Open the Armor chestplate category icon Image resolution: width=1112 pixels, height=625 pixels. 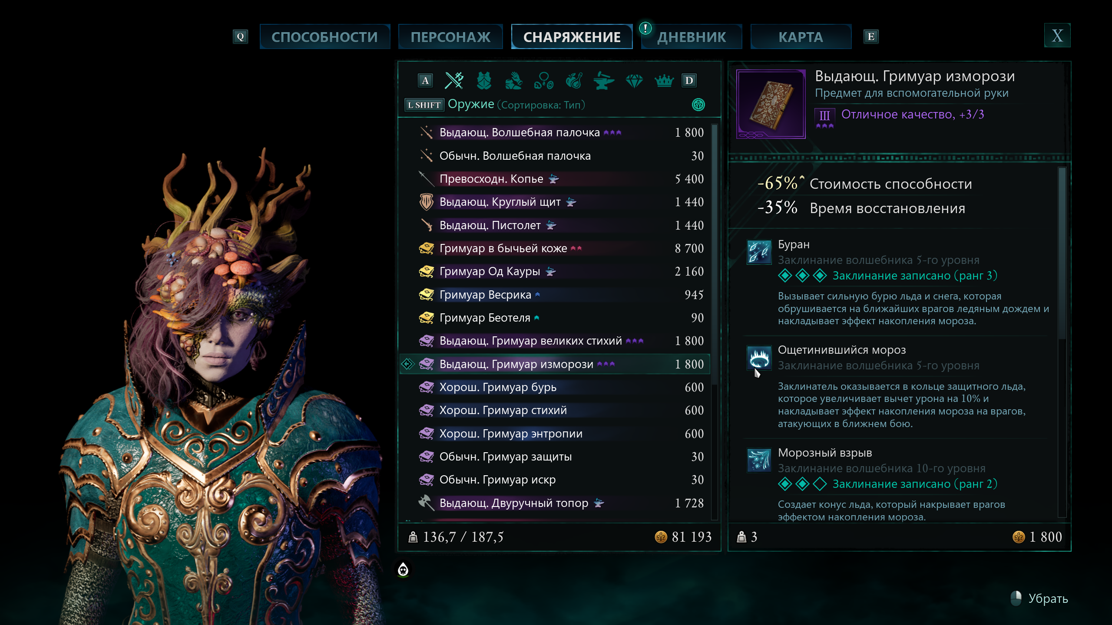pos(484,80)
